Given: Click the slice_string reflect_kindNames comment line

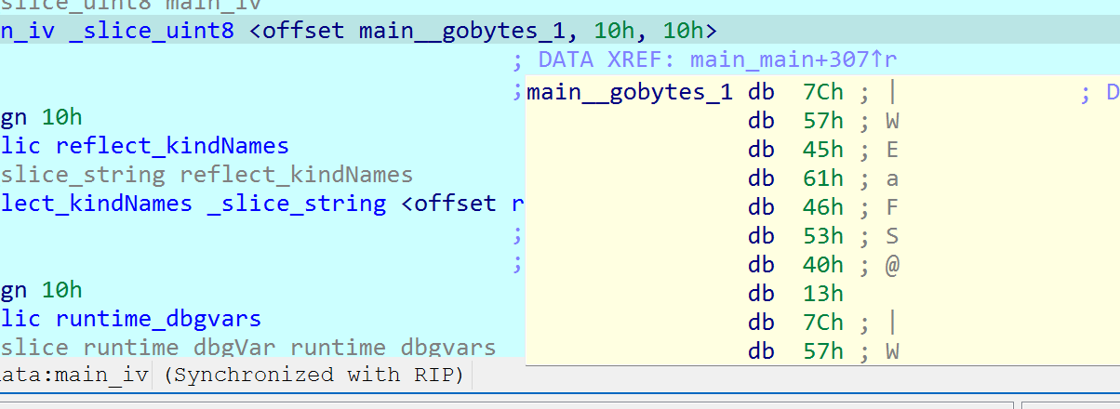Looking at the screenshot, I should [x=207, y=175].
